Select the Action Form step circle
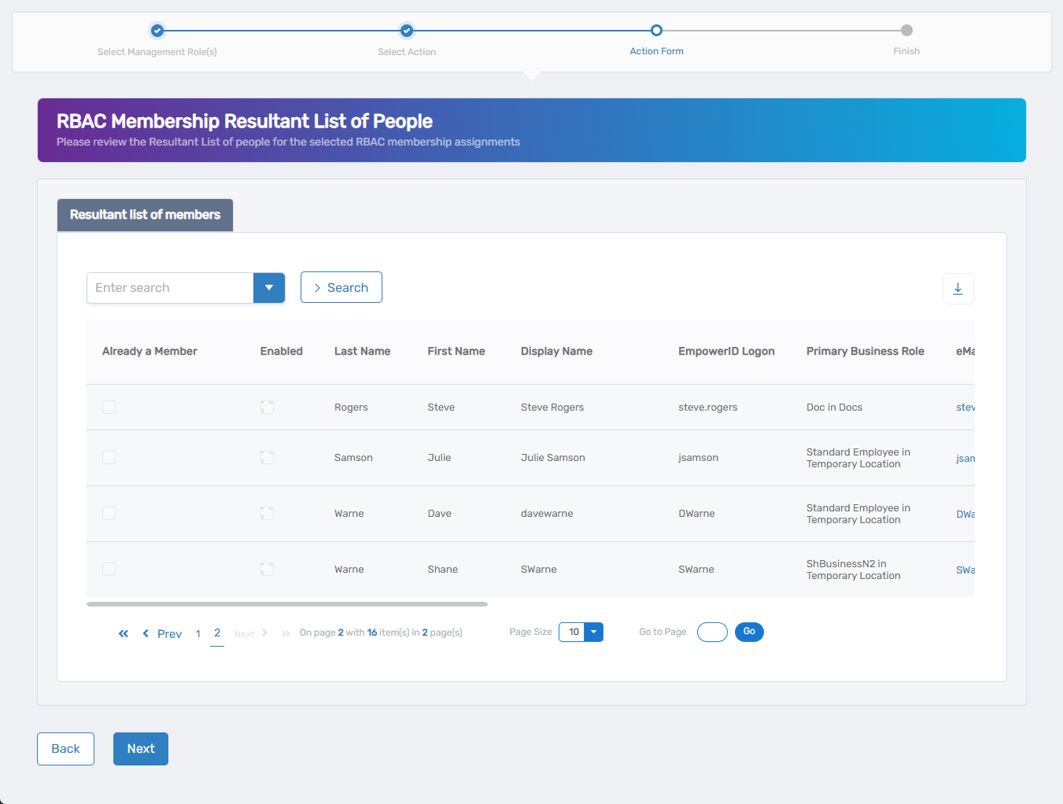This screenshot has height=804, width=1063. pos(657,30)
